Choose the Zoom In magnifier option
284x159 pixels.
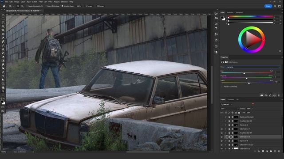(18, 6)
